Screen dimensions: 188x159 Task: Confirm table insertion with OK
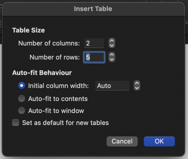click(x=159, y=142)
